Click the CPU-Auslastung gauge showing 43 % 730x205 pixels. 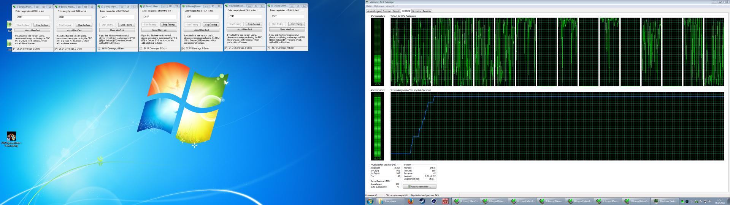378,52
